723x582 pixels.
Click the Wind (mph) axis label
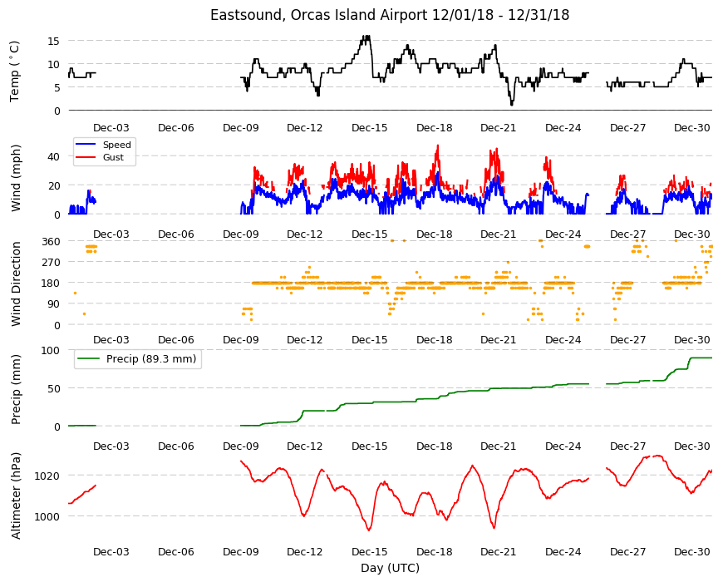click(x=16, y=178)
